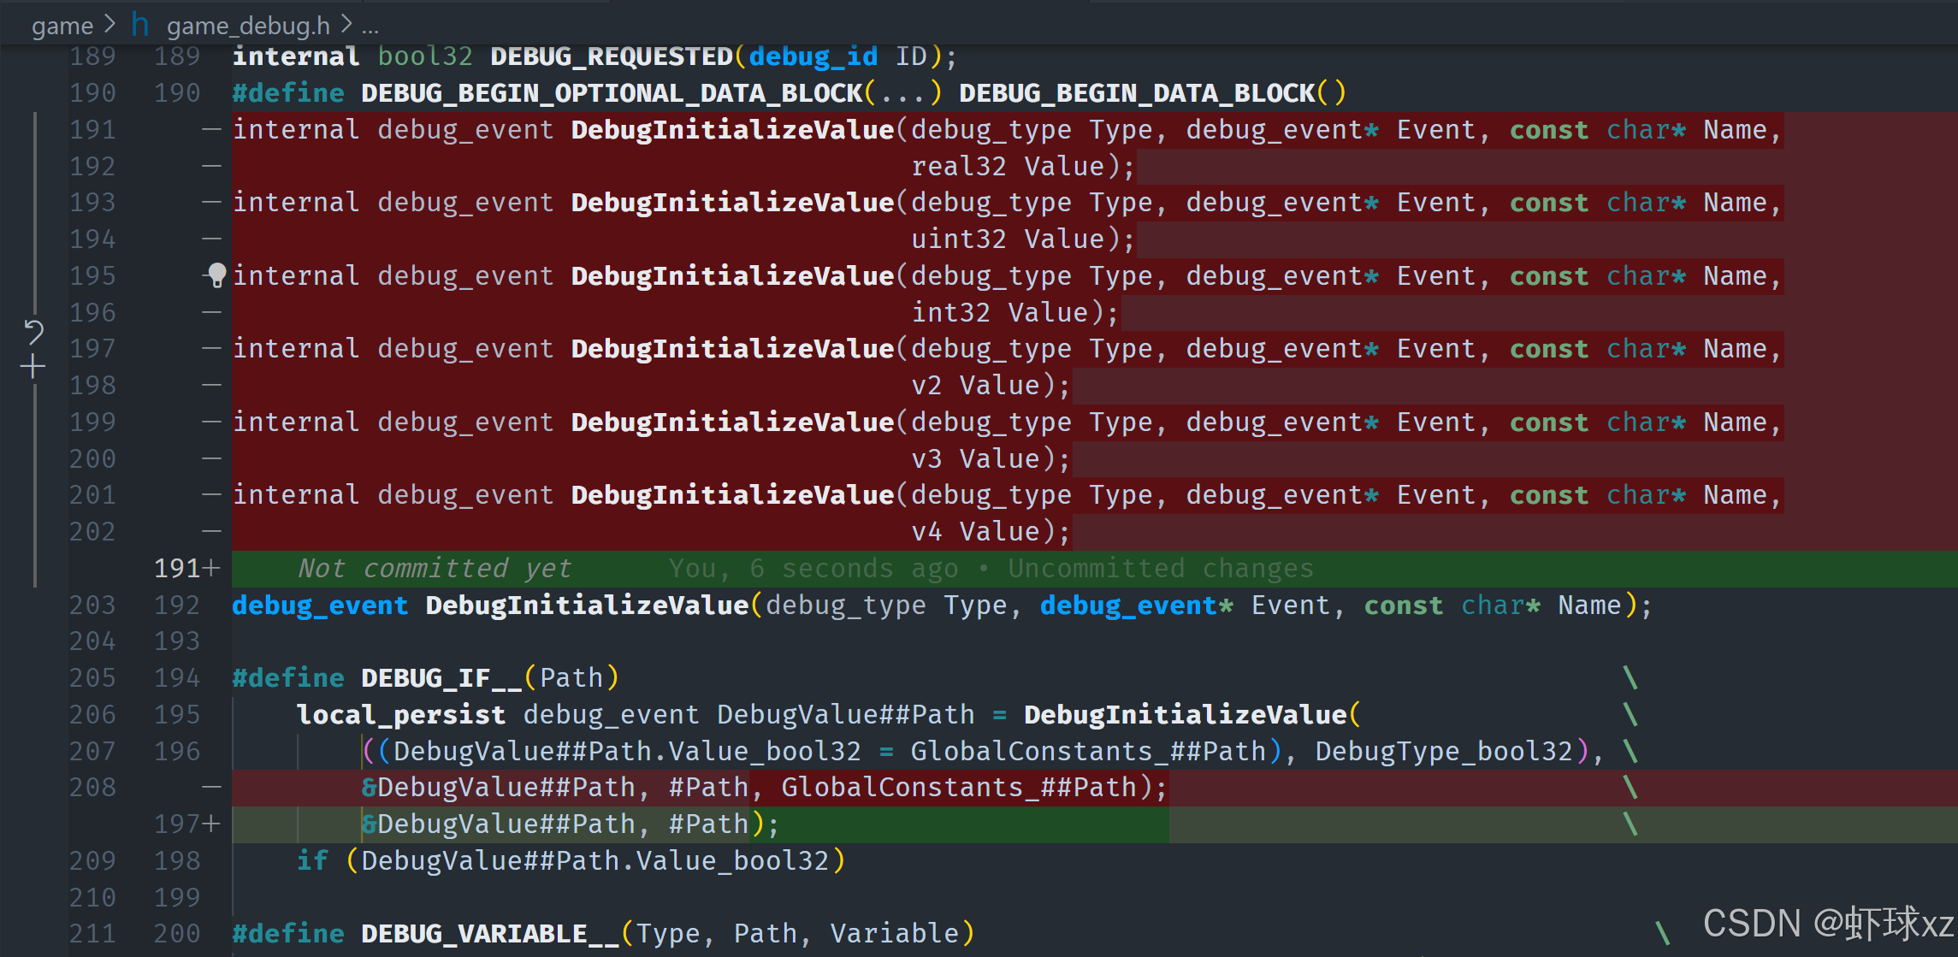Click local_persist keyword on line 206
The height and width of the screenshot is (957, 1958).
pyautogui.click(x=400, y=714)
